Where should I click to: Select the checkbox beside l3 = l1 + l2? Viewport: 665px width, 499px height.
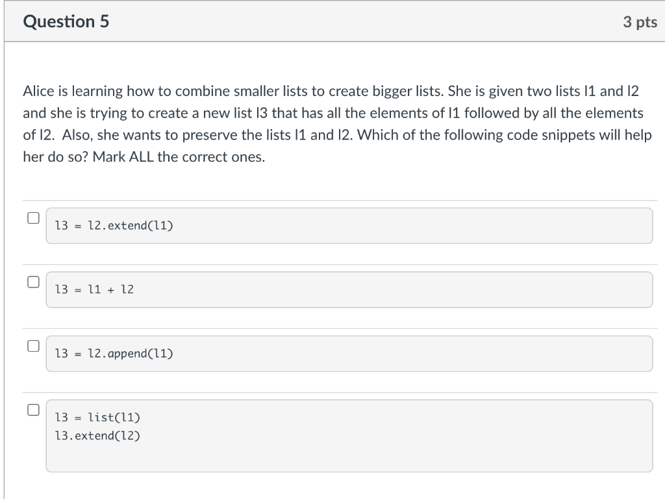pos(32,282)
